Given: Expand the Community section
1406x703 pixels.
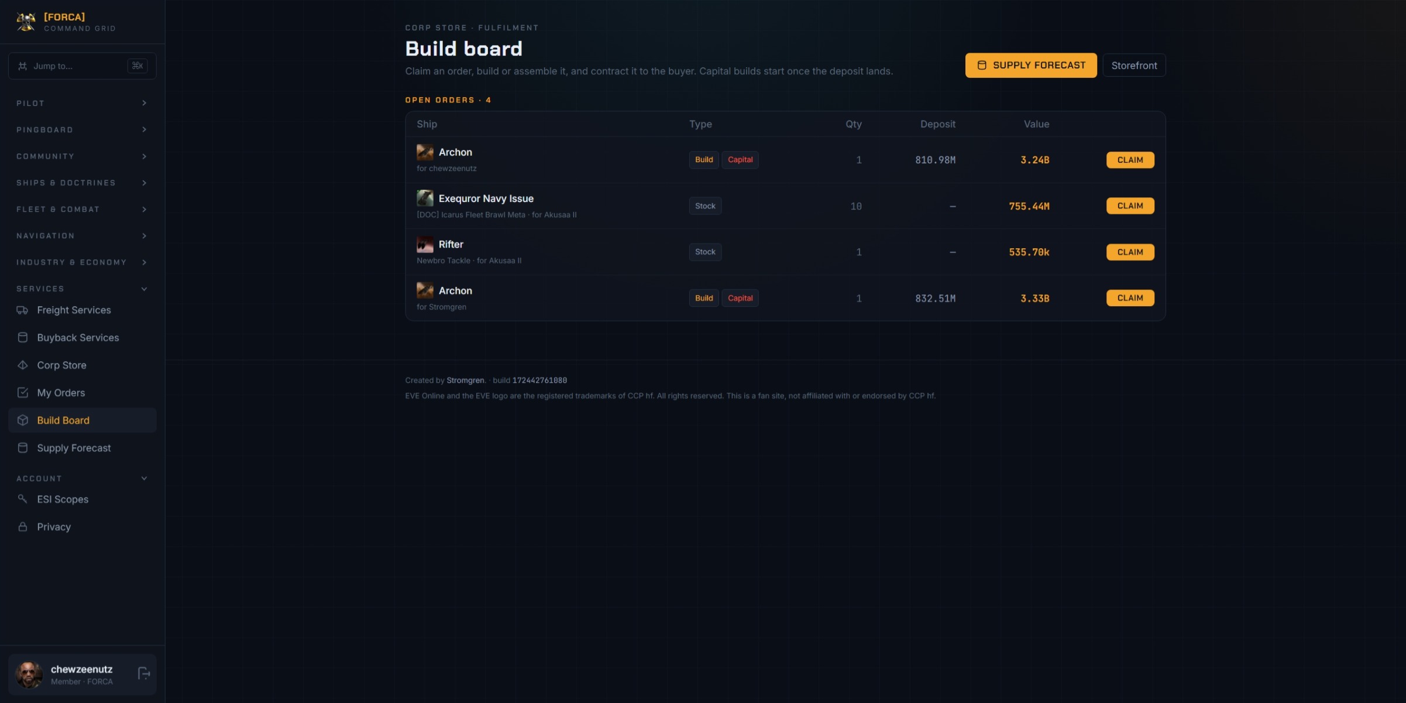Looking at the screenshot, I should pyautogui.click(x=82, y=156).
